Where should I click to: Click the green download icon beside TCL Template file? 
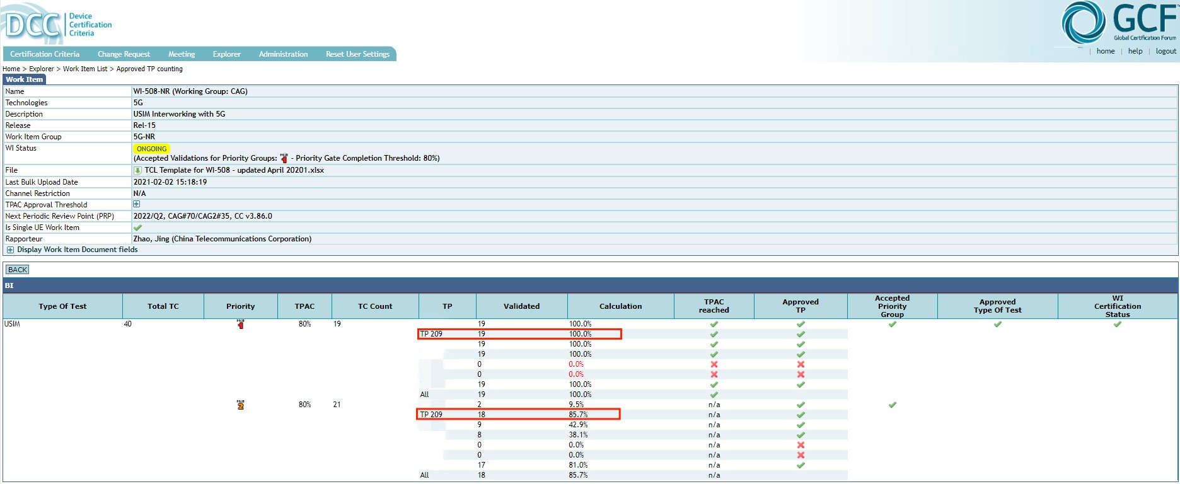click(137, 171)
